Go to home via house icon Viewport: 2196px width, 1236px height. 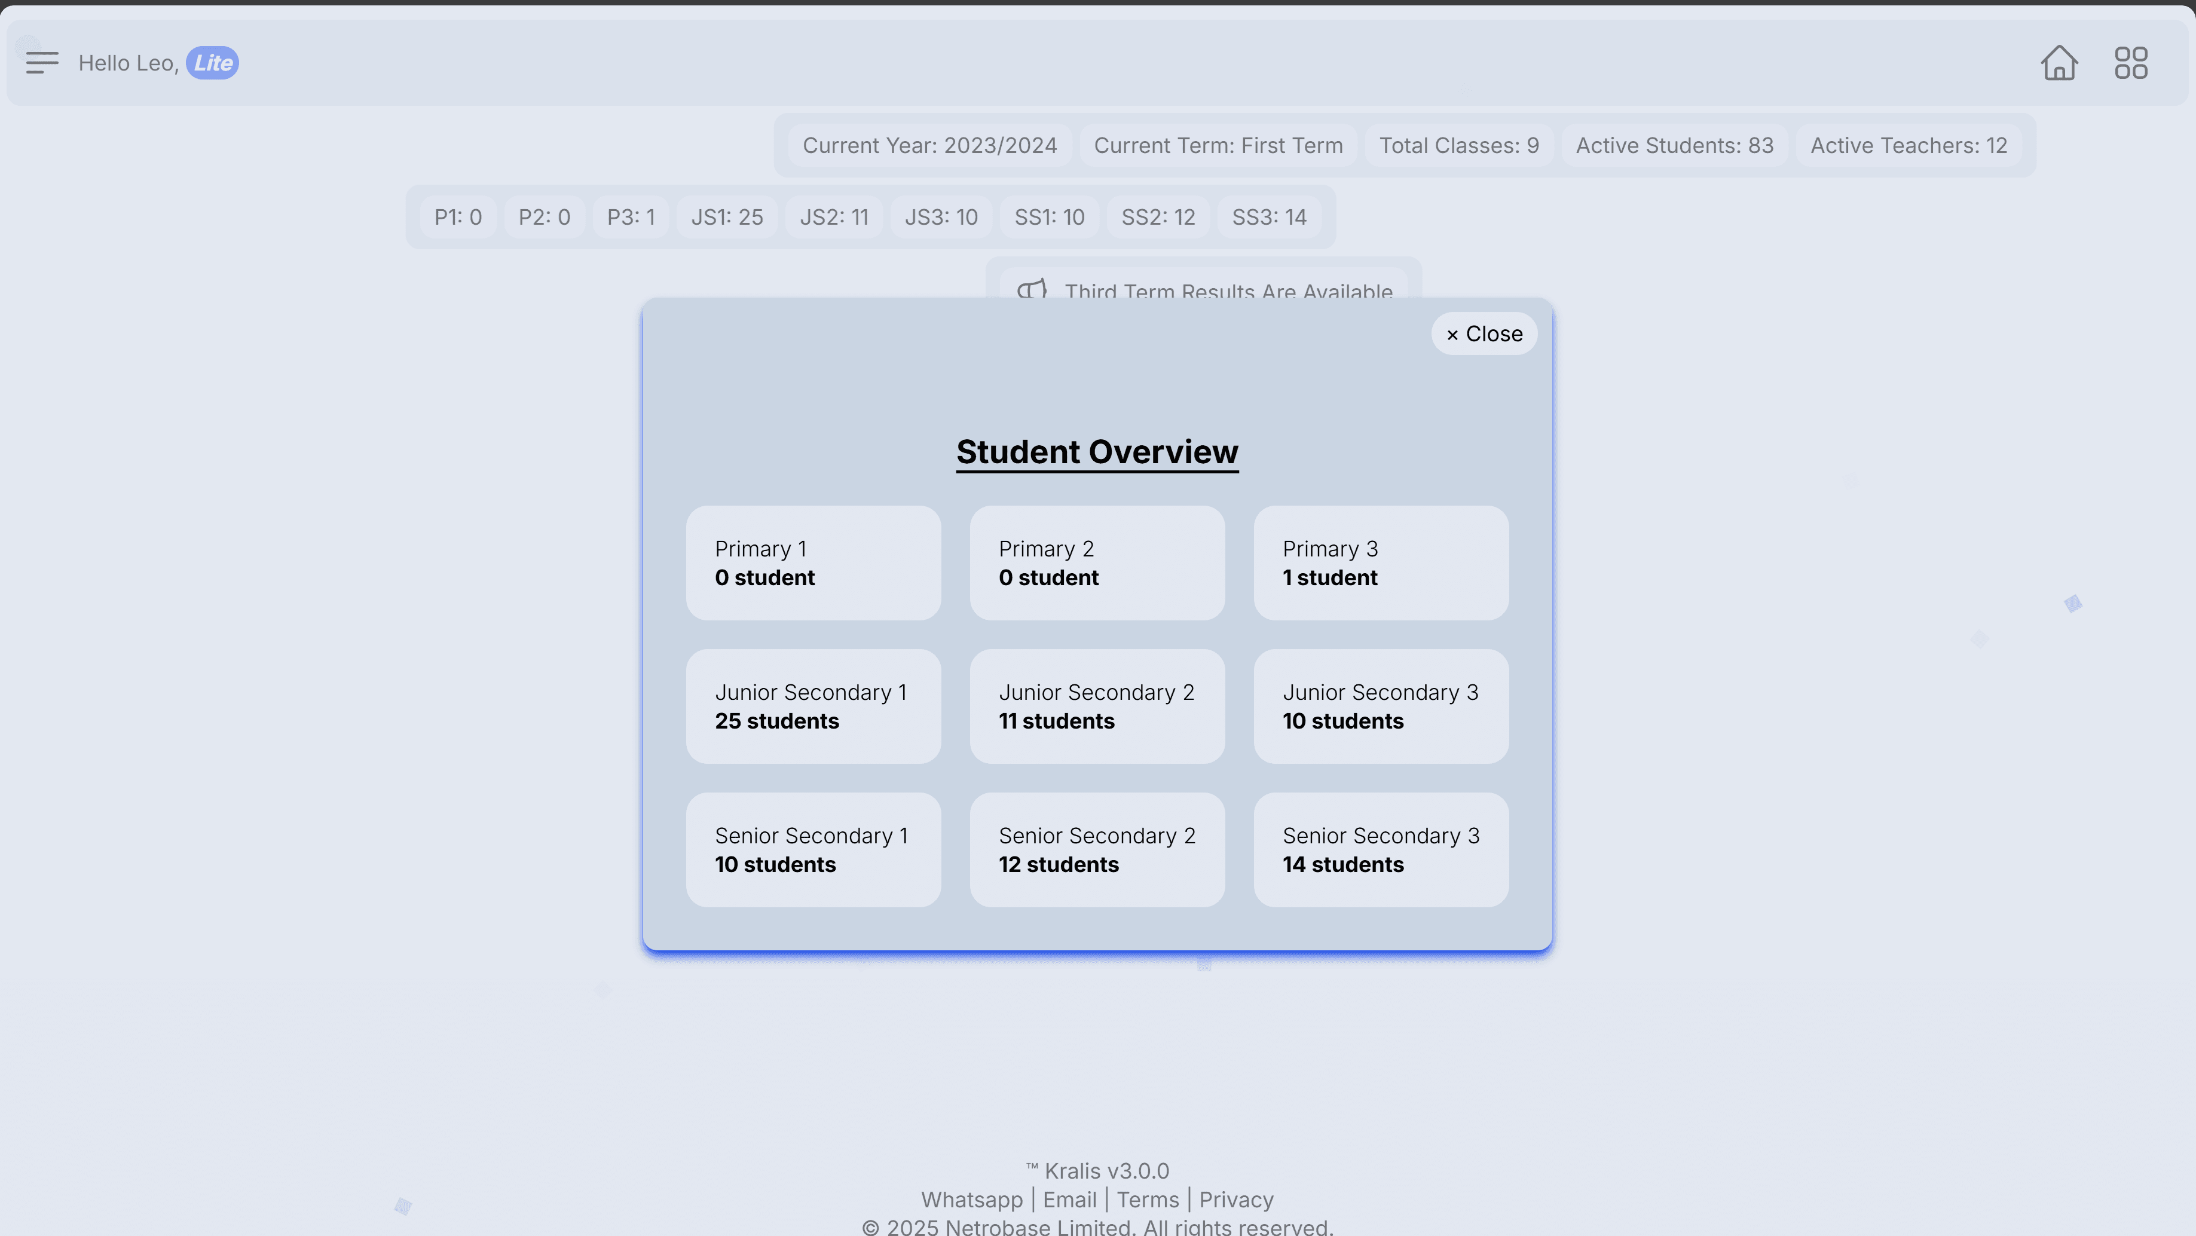pyautogui.click(x=2059, y=62)
